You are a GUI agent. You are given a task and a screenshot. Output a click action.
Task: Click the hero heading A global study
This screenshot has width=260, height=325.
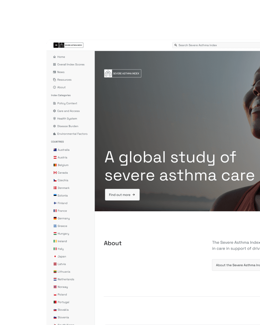click(179, 166)
